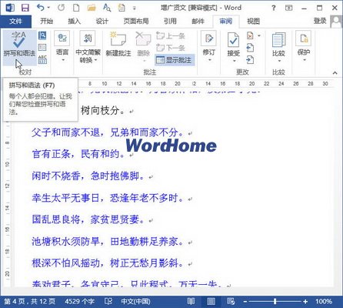Click the language indicator 中文(中国)
The width and height of the screenshot is (343, 308).
pos(135,301)
